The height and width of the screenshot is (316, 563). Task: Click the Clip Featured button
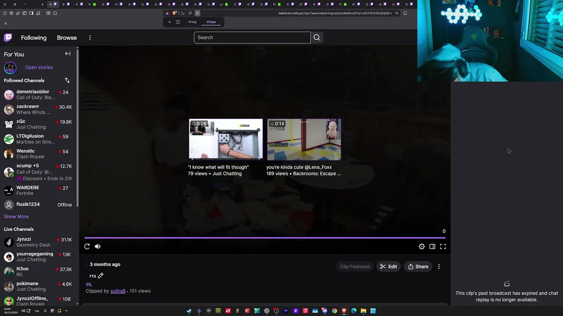coord(355,266)
